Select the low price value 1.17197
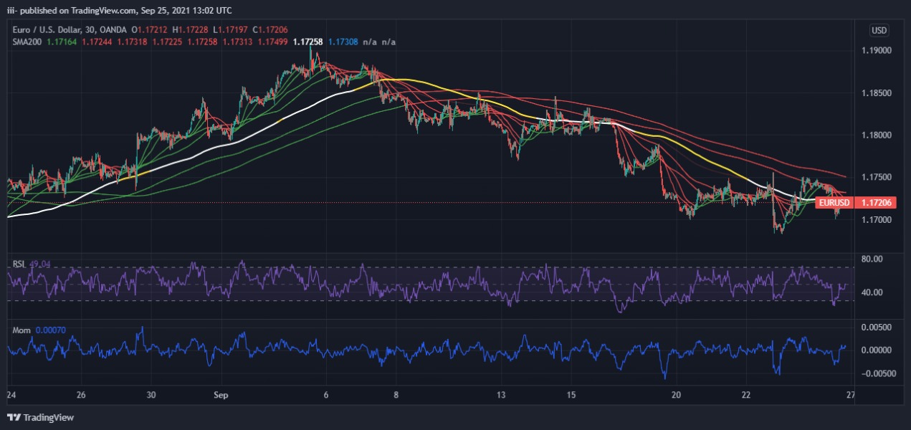 point(233,29)
